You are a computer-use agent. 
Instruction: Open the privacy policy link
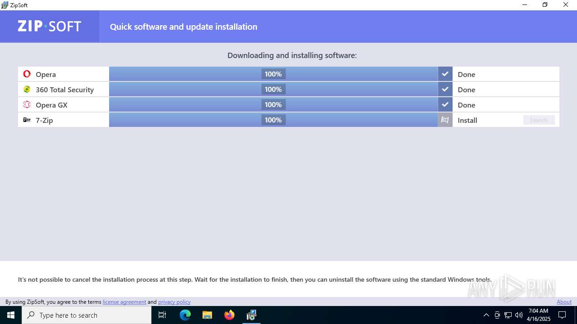click(x=174, y=302)
